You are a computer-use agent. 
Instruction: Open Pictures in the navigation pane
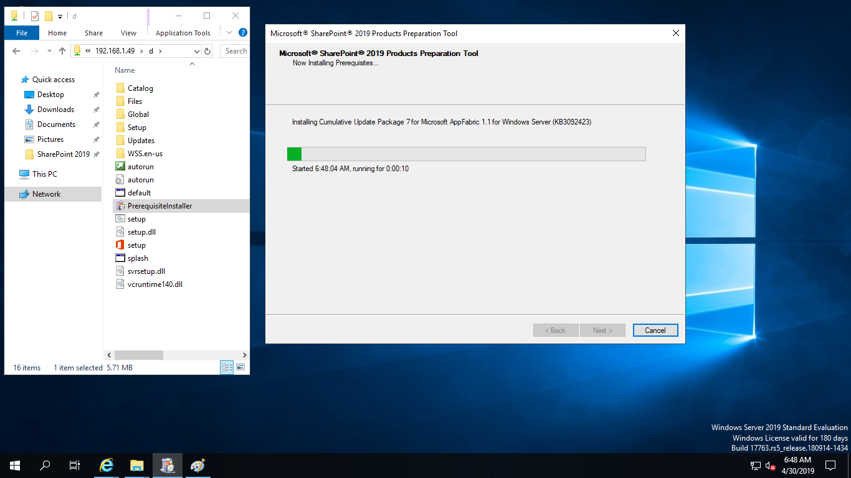tap(50, 139)
